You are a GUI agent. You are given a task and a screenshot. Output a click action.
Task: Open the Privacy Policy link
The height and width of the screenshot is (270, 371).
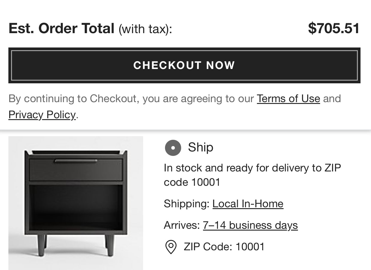coord(42,115)
